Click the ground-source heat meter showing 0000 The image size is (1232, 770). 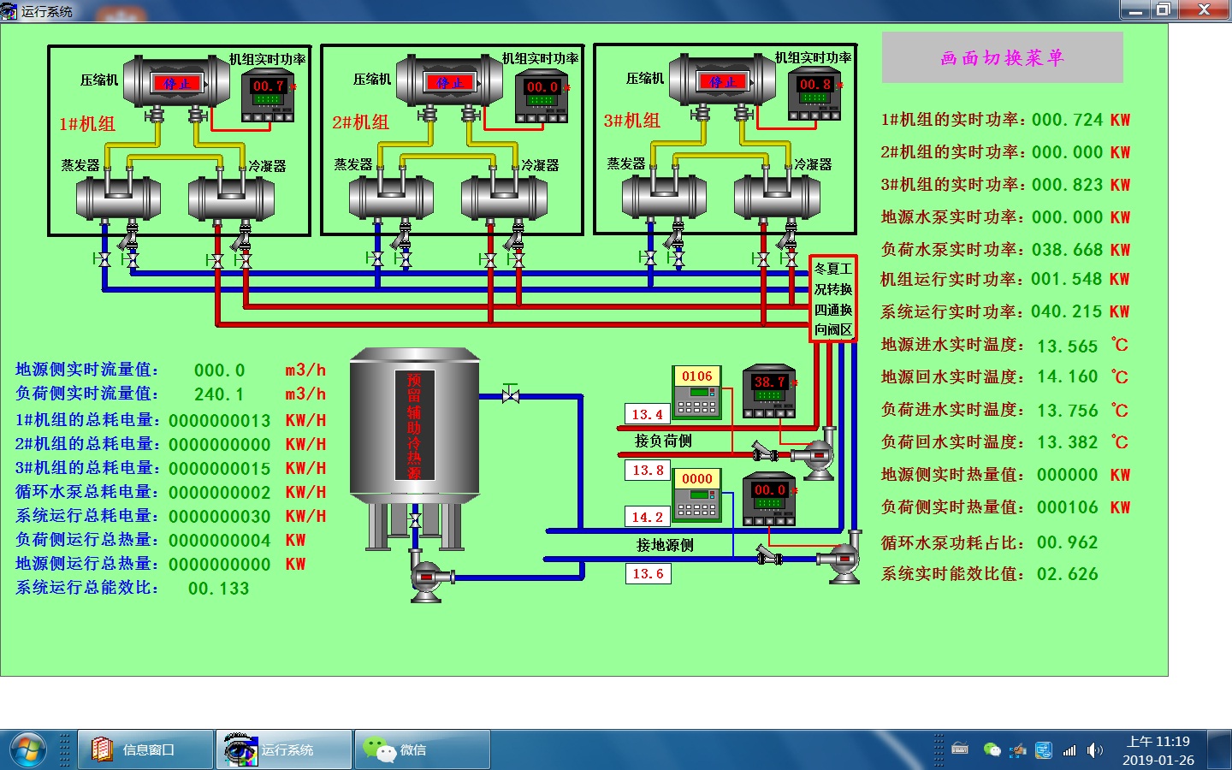(697, 495)
